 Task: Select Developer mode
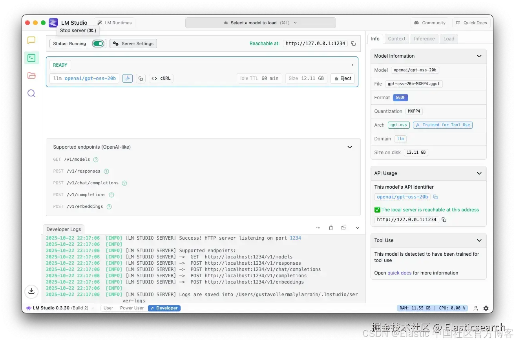tap(164, 308)
